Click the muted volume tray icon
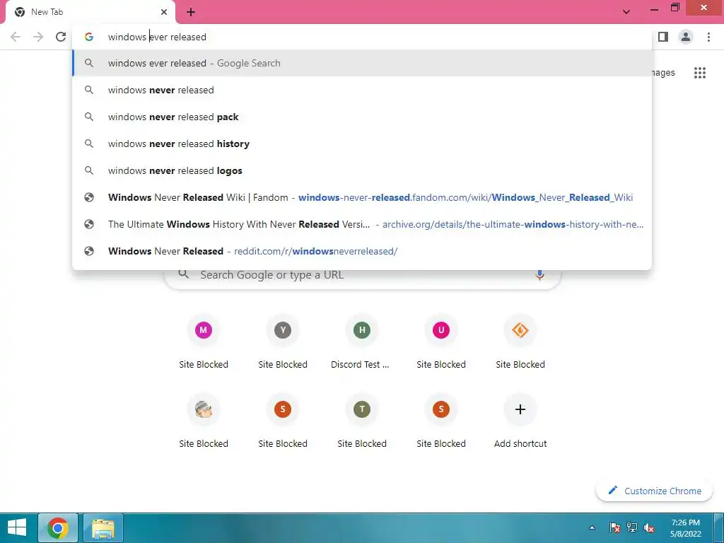 click(649, 527)
